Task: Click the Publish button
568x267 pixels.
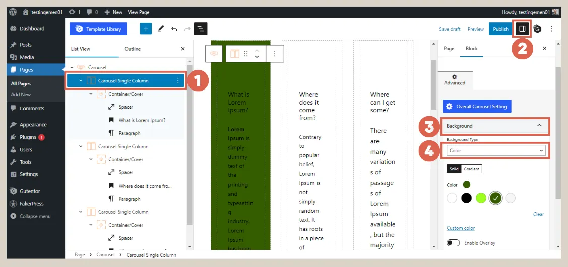Action: pos(500,29)
